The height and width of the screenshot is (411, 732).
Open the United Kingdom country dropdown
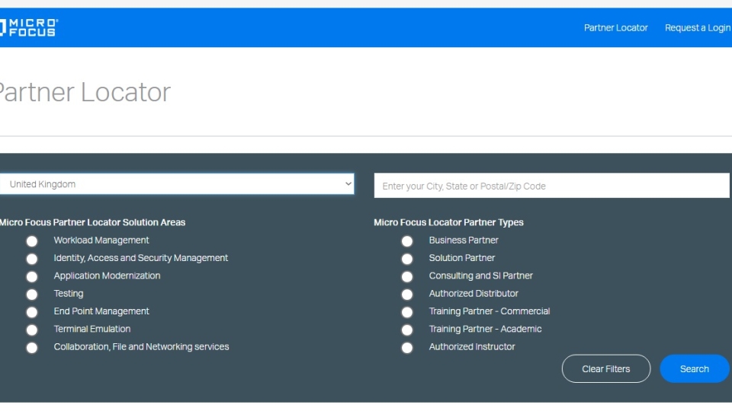tap(177, 184)
